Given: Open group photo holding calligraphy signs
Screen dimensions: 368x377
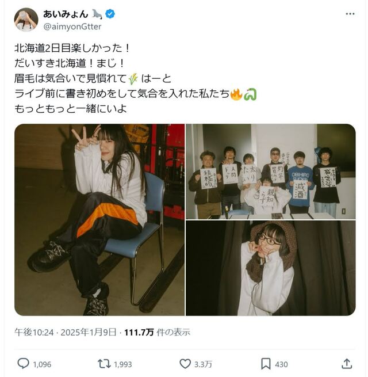Looking at the screenshot, I should (271, 172).
